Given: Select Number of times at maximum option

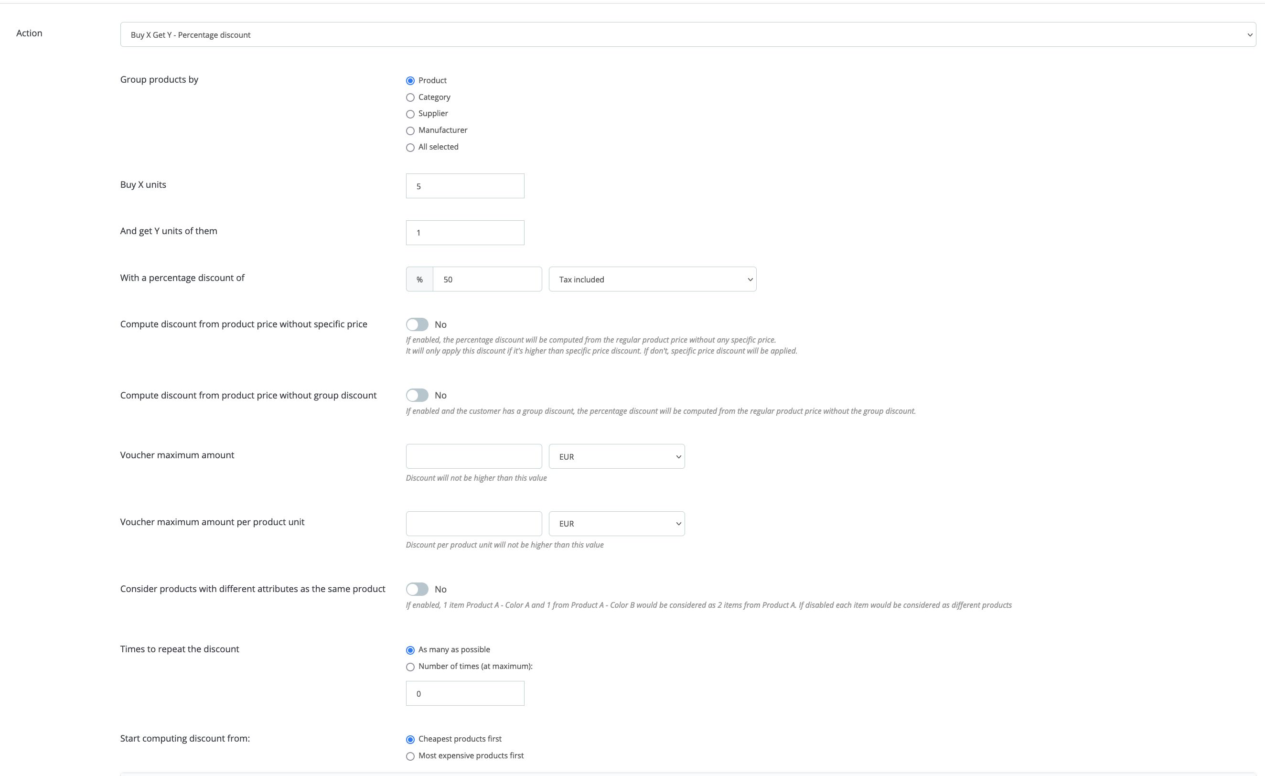Looking at the screenshot, I should pos(410,667).
